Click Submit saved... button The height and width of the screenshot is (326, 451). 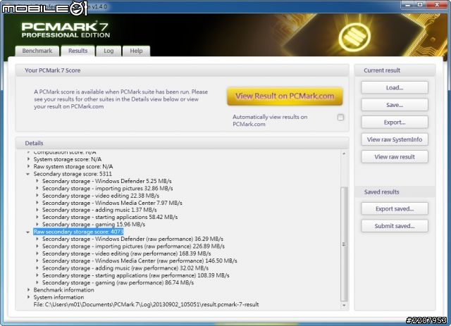pyautogui.click(x=395, y=226)
